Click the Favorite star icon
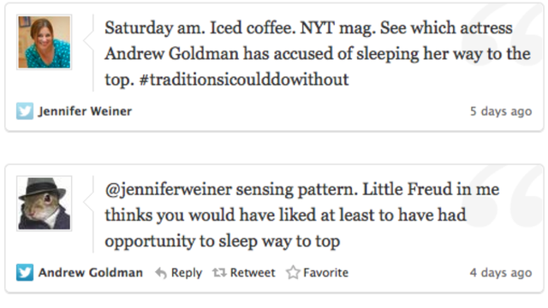This screenshot has width=548, height=308. tap(293, 272)
